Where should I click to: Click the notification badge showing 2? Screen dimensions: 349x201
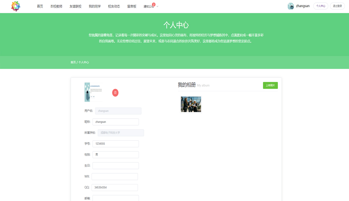click(x=154, y=4)
